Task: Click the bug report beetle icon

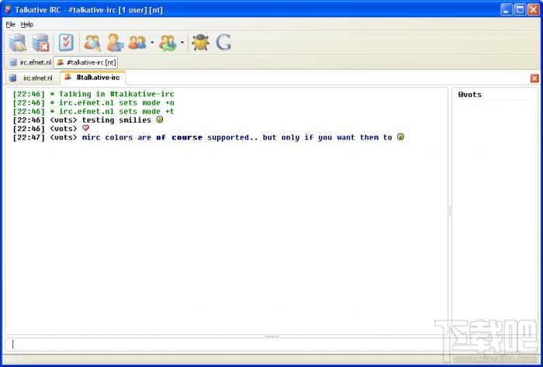Action: point(200,43)
